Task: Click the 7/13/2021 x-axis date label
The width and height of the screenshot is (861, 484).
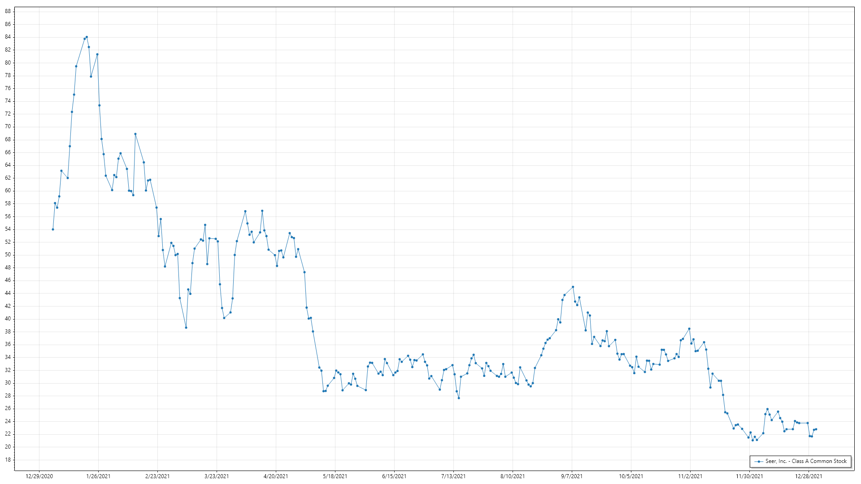Action: click(x=453, y=476)
